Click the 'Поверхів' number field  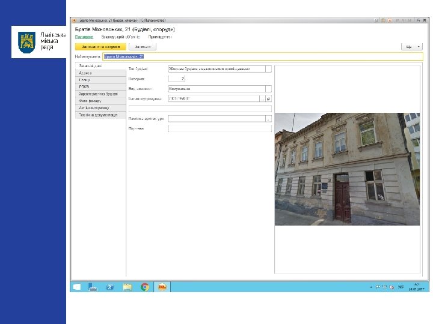176,79
